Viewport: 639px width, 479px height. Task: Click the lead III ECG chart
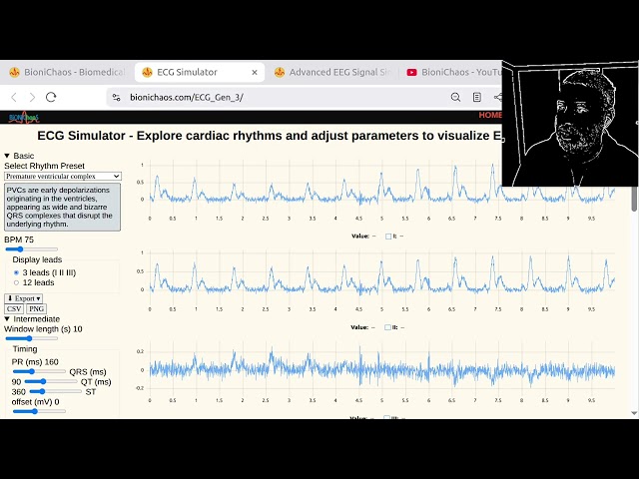377,372
